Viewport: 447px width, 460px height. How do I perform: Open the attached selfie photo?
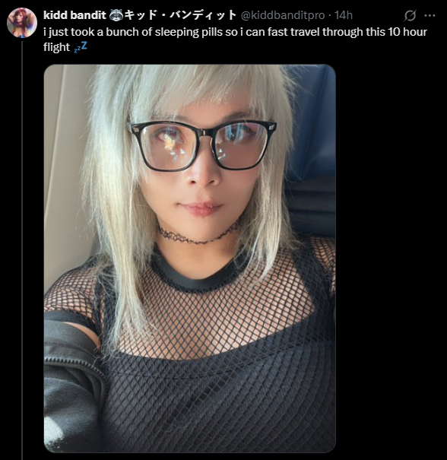pos(190,259)
